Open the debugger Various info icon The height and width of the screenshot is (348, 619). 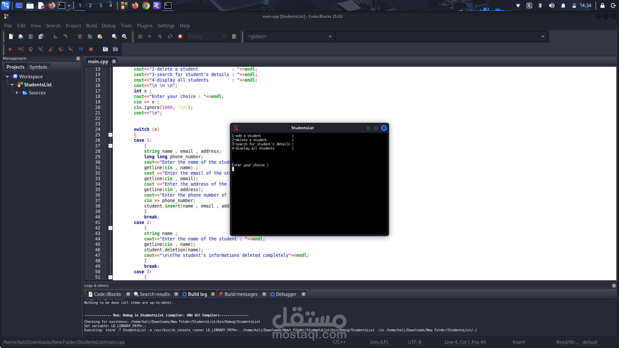(x=115, y=49)
